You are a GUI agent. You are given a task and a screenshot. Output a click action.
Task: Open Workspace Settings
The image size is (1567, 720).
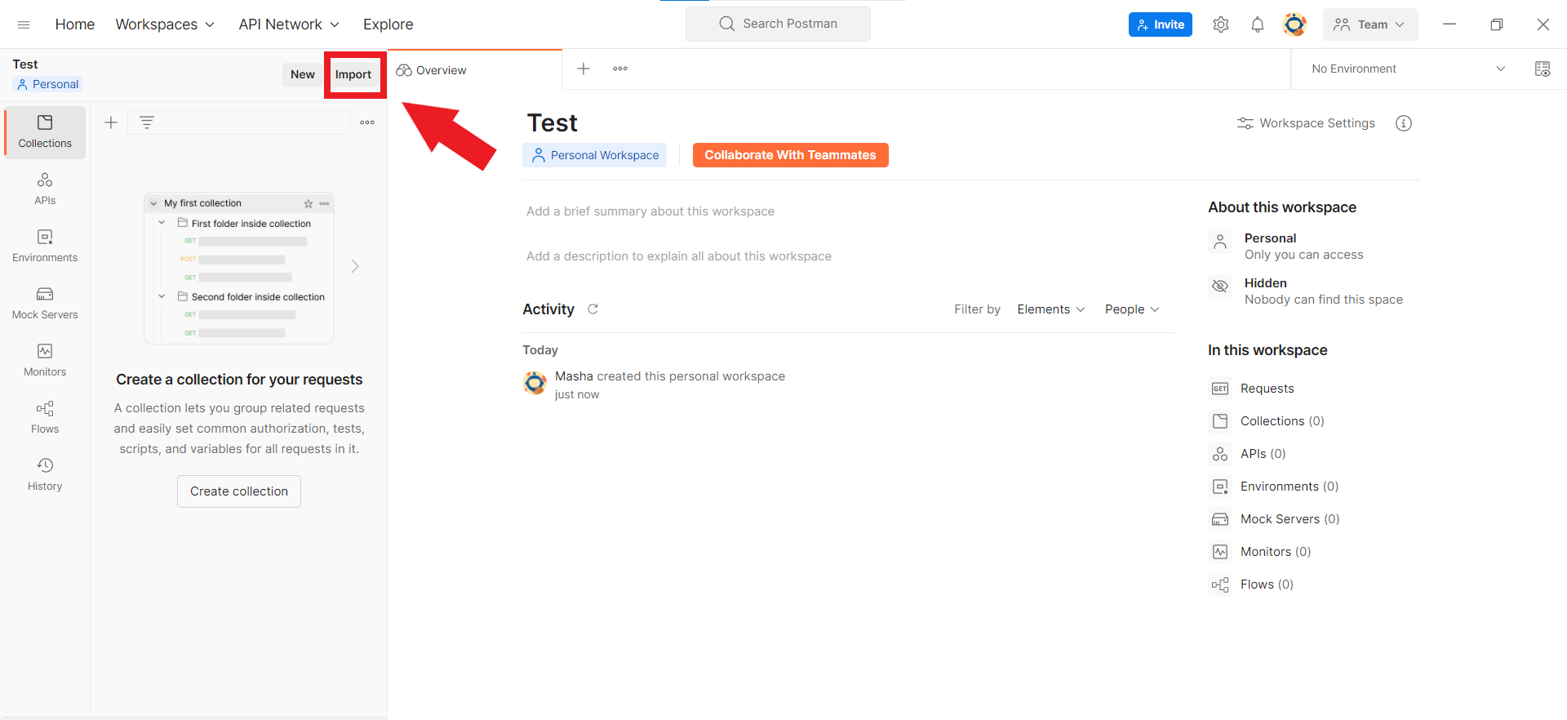click(x=1306, y=123)
